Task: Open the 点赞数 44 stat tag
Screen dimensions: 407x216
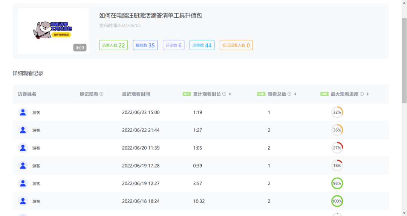Action: (x=202, y=45)
